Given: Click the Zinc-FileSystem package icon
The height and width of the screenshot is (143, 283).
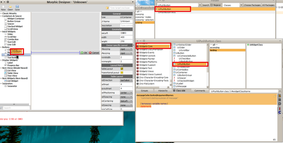Looking at the screenshot, I should click(x=138, y=83).
